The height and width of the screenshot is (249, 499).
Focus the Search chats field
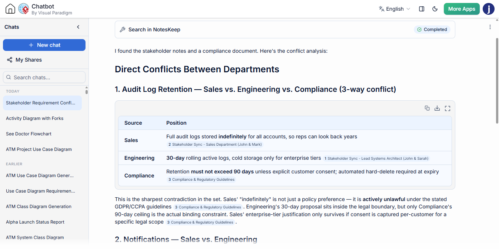coord(44,77)
